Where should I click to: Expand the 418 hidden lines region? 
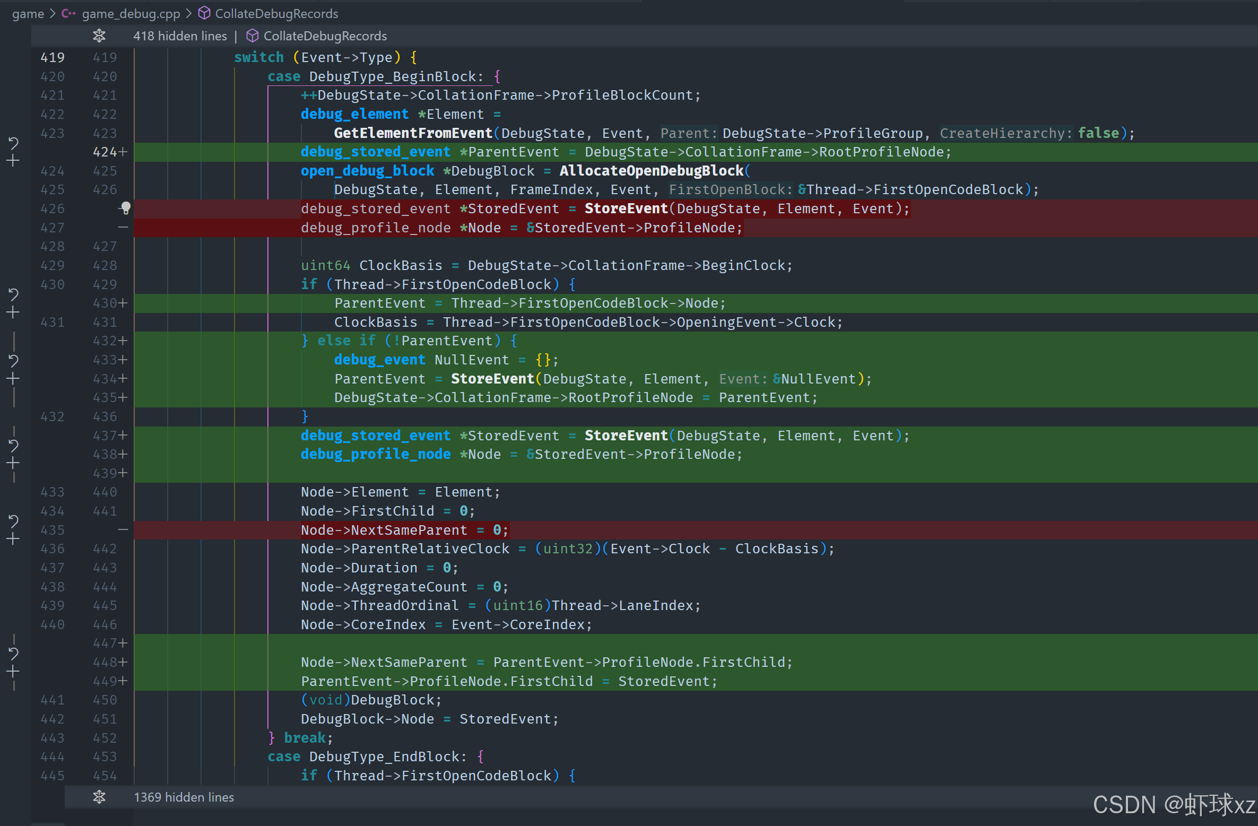(99, 36)
